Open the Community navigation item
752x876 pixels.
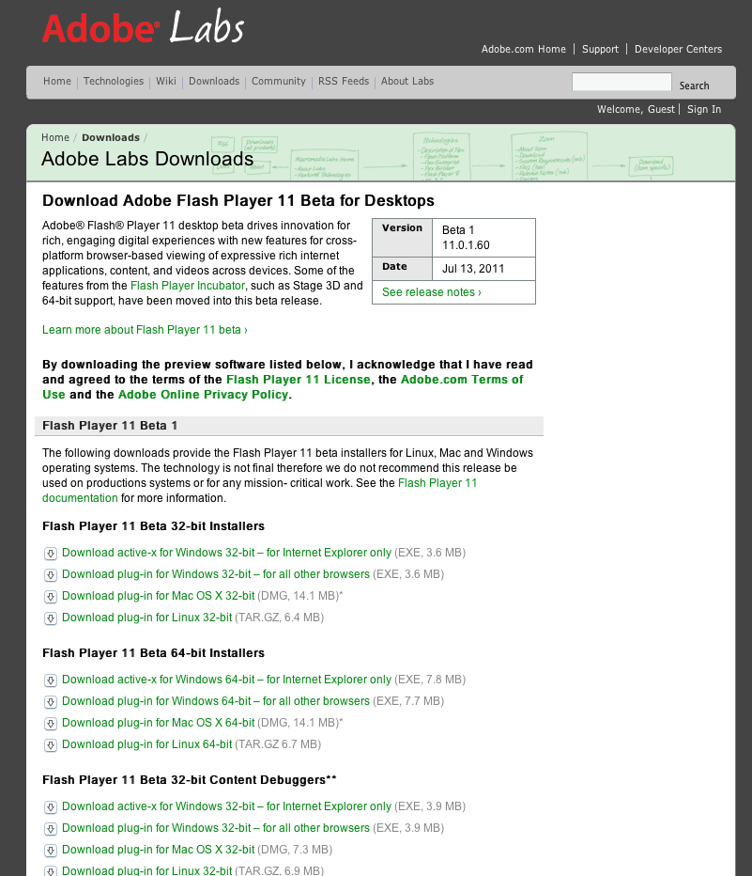click(279, 81)
